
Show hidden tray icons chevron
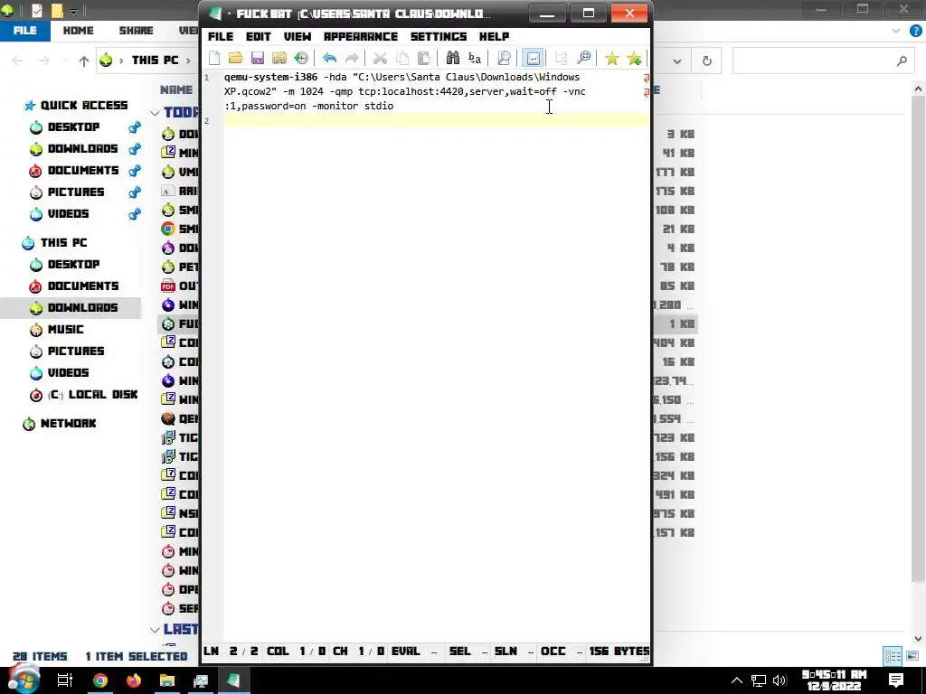(x=736, y=680)
